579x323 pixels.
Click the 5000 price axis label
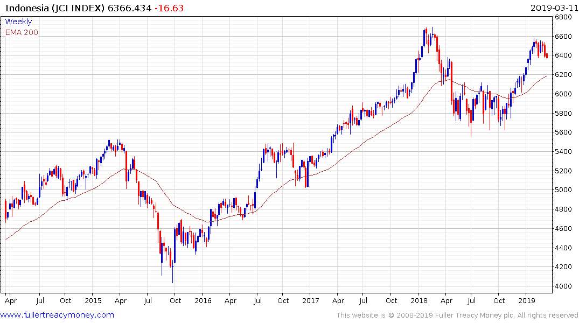[563, 189]
